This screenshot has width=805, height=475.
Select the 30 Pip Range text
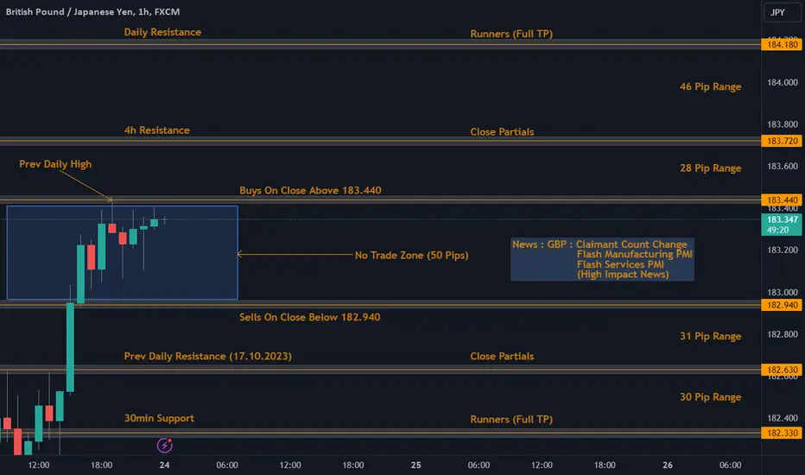pos(711,396)
